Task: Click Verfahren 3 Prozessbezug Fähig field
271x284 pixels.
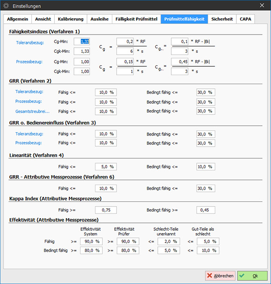Action: pos(106,143)
